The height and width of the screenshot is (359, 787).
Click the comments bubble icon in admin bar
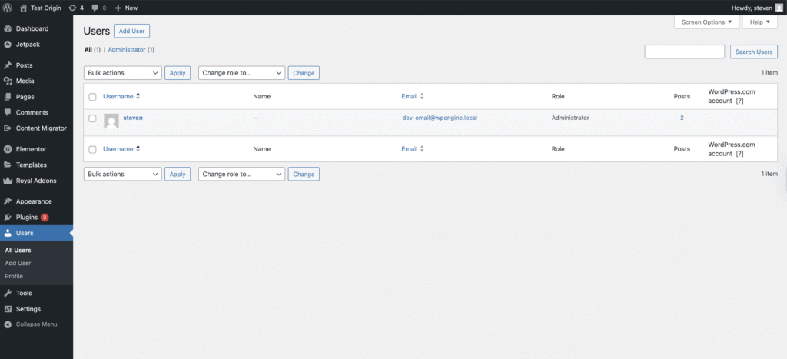click(95, 8)
